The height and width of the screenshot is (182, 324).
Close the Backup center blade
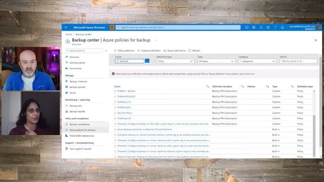315,40
